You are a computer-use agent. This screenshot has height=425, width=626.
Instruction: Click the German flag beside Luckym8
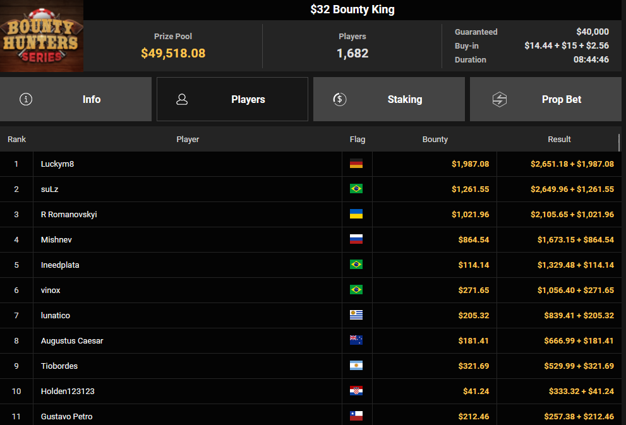pos(356,164)
